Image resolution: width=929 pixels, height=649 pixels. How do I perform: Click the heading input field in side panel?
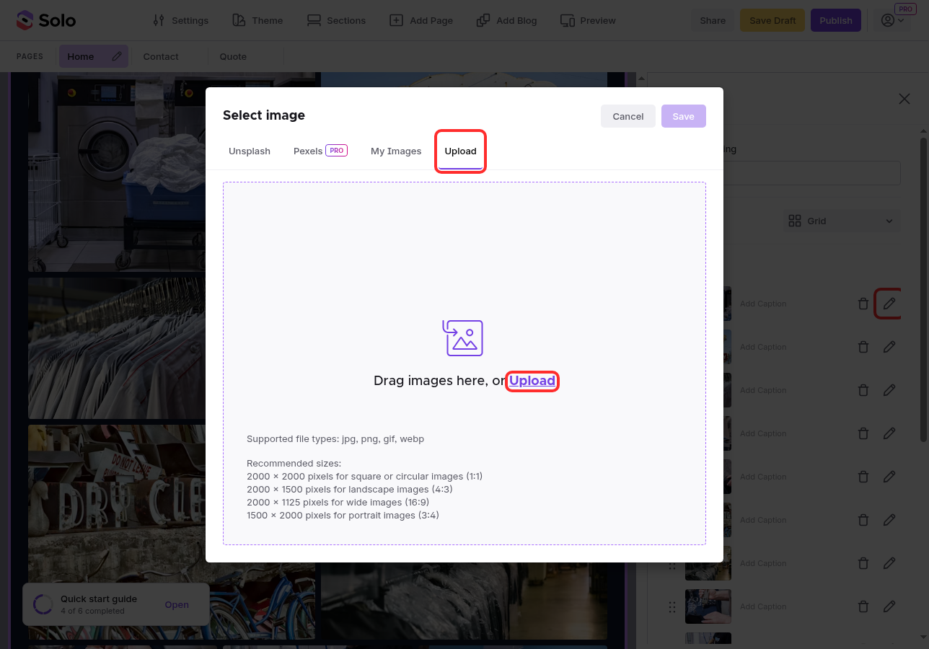(812, 173)
